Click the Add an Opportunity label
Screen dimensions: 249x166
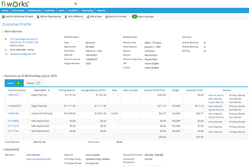pyautogui.click(x=50, y=16)
